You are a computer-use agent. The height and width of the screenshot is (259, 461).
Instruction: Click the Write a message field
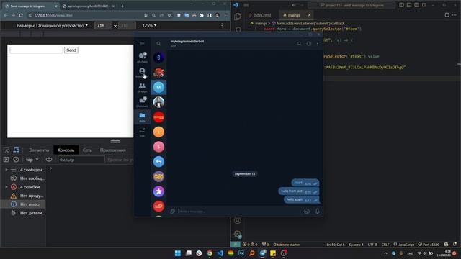(240, 211)
